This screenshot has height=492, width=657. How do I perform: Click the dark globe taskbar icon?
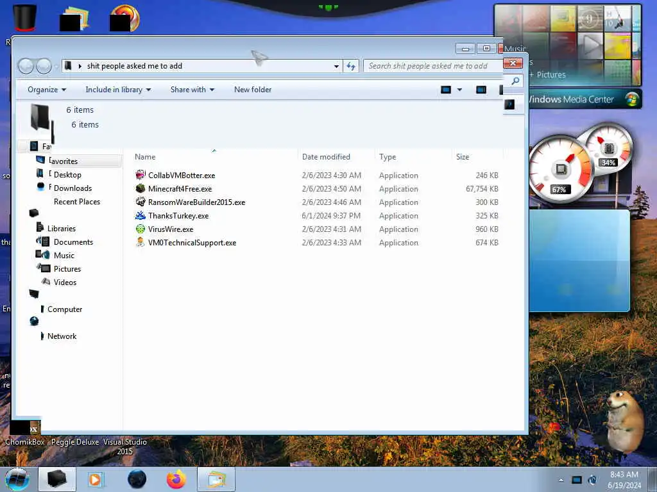[137, 479]
